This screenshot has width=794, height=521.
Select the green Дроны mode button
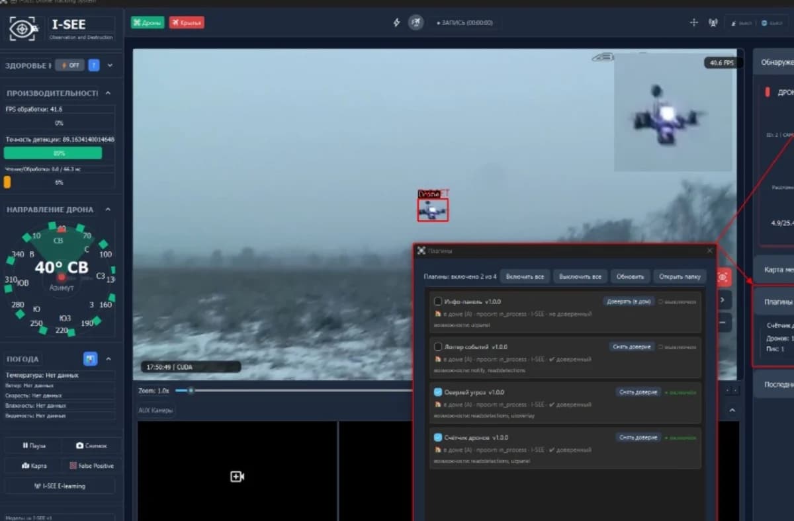point(148,22)
